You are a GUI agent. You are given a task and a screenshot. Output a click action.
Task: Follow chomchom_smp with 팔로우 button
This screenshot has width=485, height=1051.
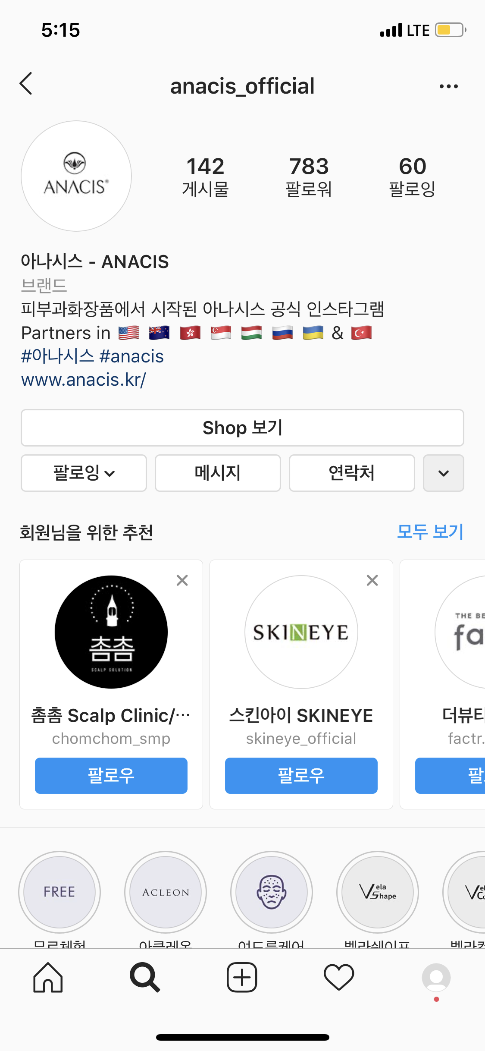tap(111, 775)
